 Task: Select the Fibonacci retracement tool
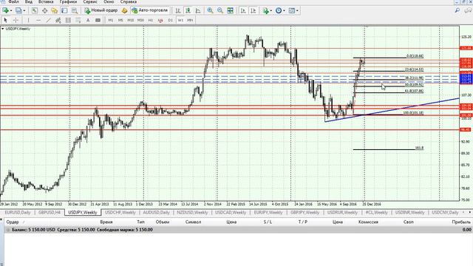[78, 20]
